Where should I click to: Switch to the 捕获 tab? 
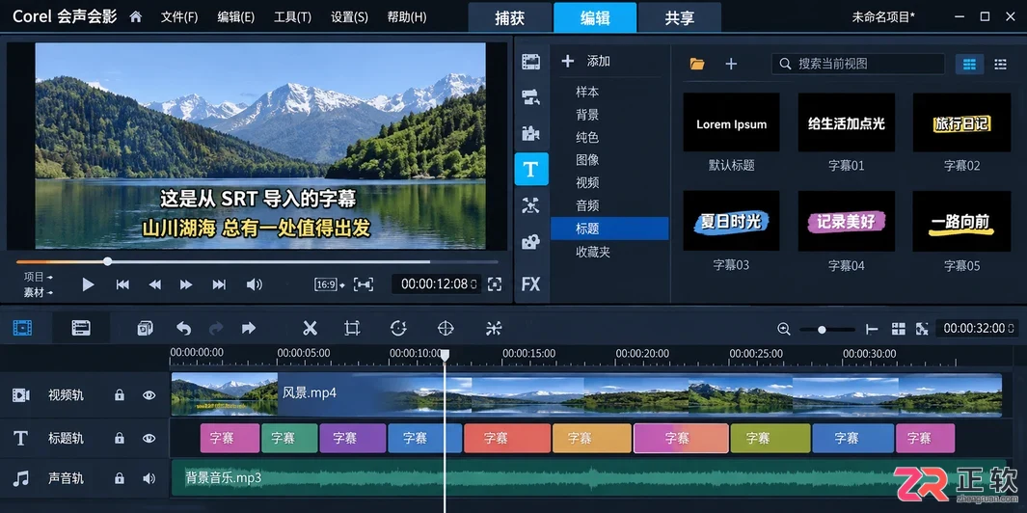click(509, 17)
